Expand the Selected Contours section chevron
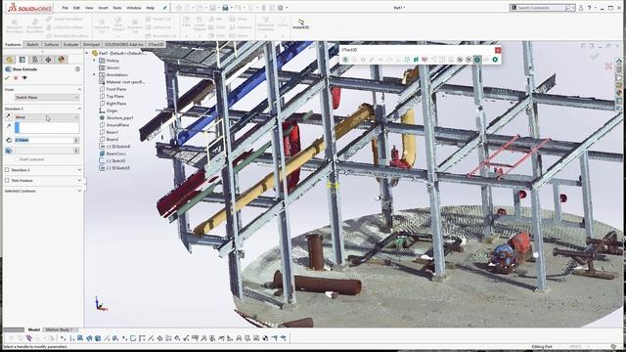 [79, 191]
